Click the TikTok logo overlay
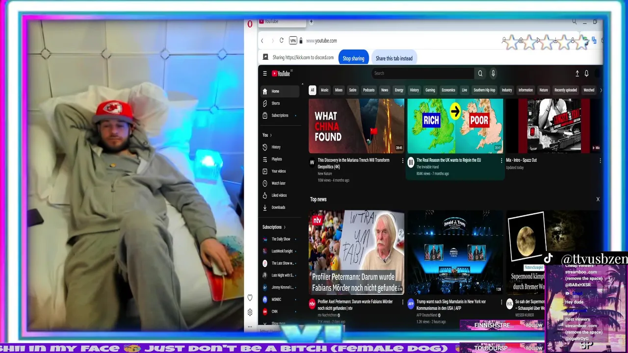 (x=549, y=258)
